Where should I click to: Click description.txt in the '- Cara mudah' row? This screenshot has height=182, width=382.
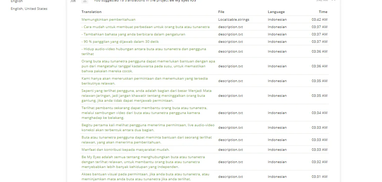pos(231,27)
